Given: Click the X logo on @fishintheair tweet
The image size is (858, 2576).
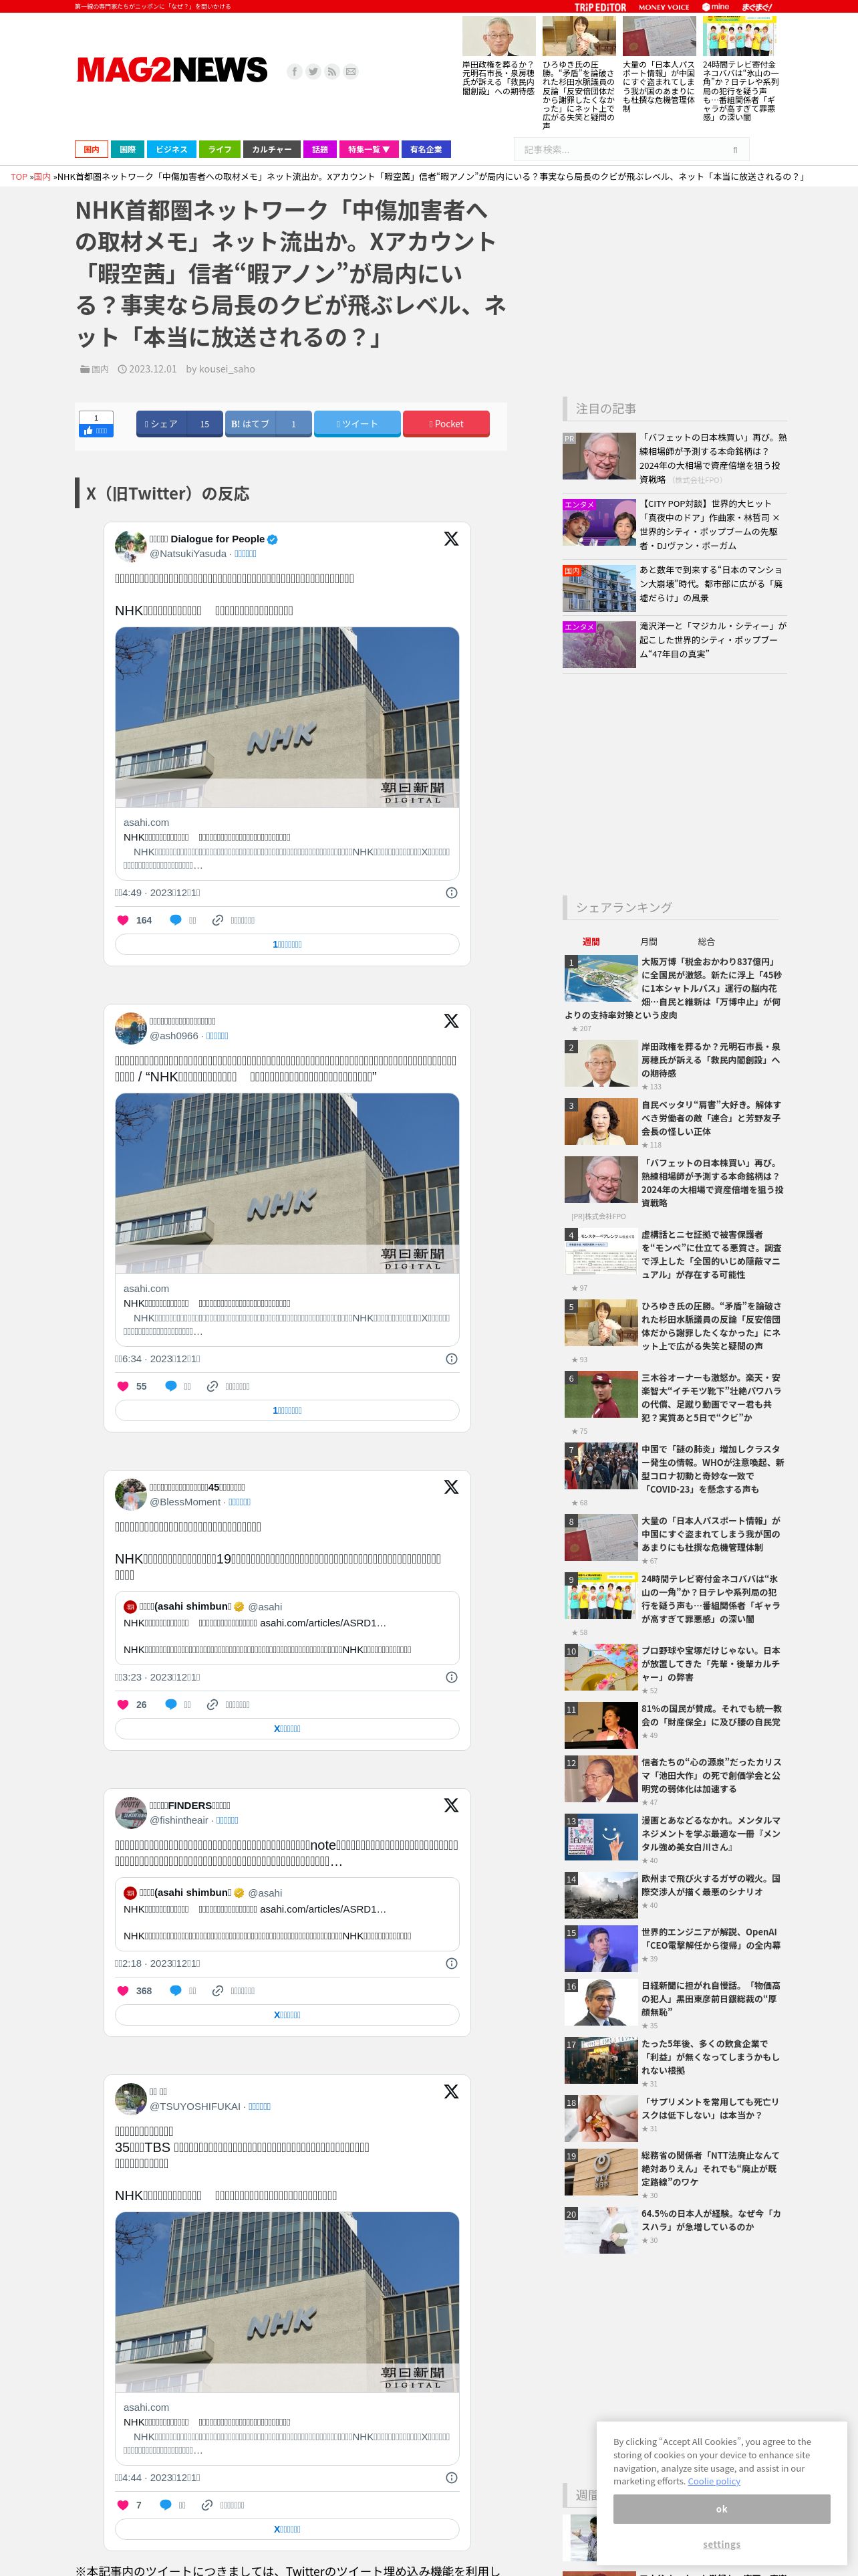Looking at the screenshot, I should [452, 1804].
